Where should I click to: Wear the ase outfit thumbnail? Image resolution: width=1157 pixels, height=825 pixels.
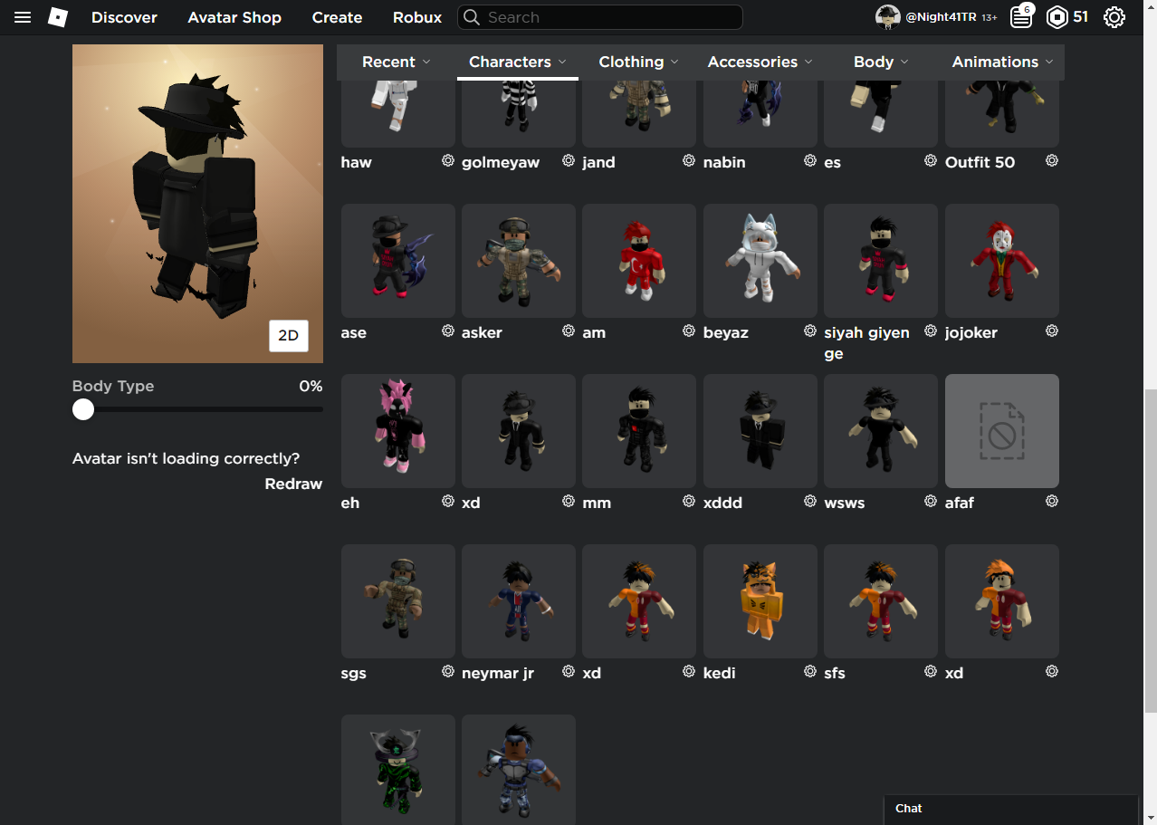click(398, 261)
